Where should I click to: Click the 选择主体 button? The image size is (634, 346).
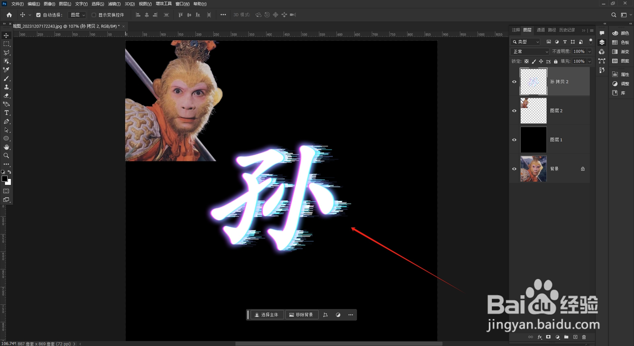coord(266,315)
